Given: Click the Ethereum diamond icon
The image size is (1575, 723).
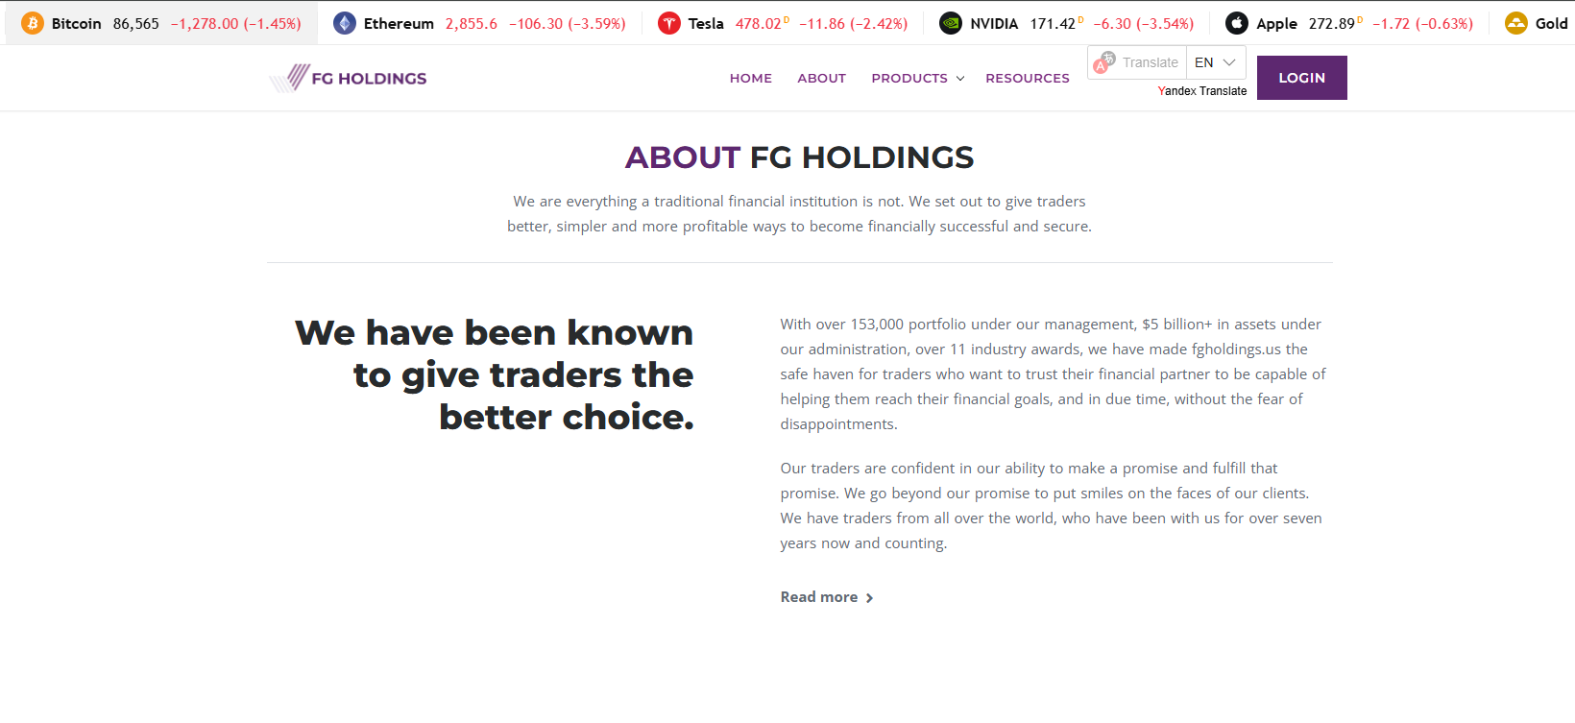Looking at the screenshot, I should pyautogui.click(x=344, y=23).
